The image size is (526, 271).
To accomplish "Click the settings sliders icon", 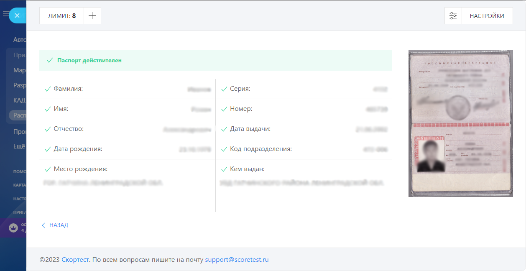I will [x=453, y=16].
